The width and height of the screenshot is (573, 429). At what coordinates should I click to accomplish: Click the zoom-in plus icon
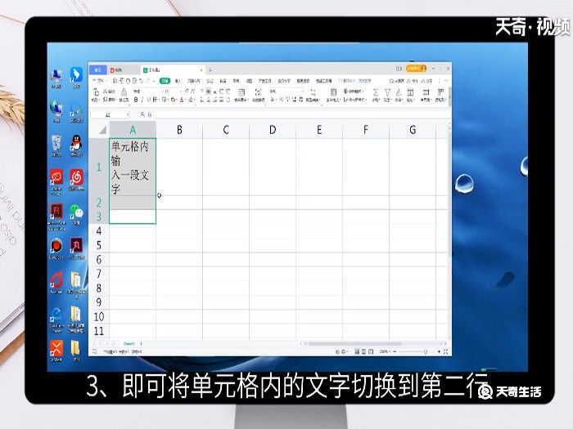pos(439,351)
